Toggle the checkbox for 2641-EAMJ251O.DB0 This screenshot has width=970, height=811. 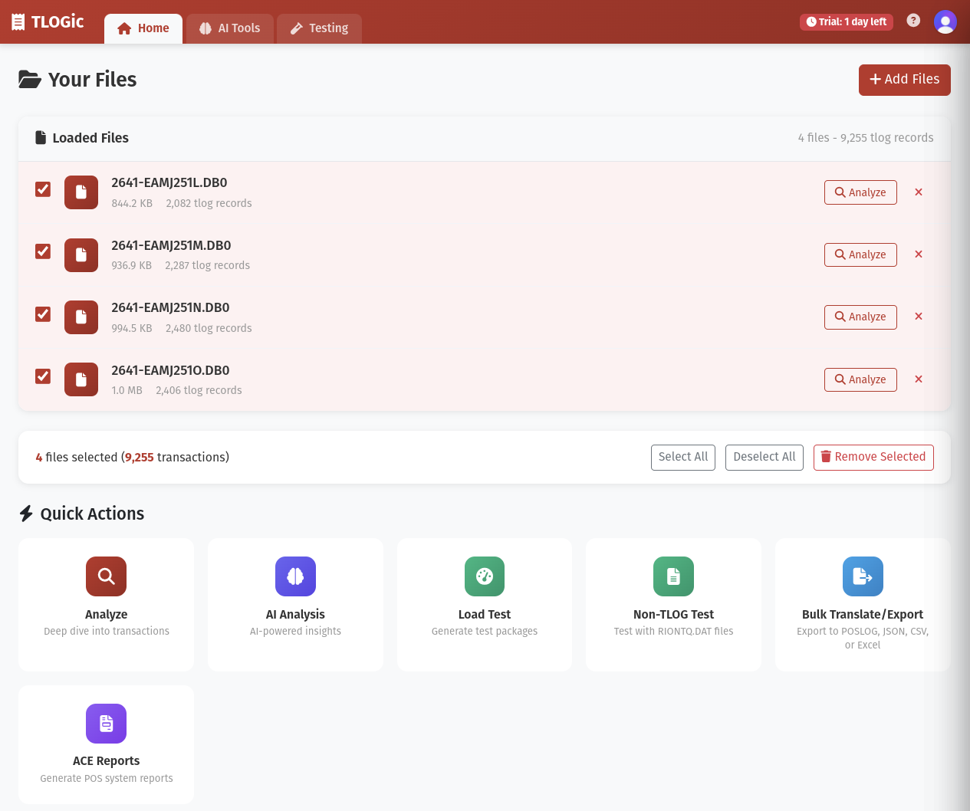click(x=42, y=376)
